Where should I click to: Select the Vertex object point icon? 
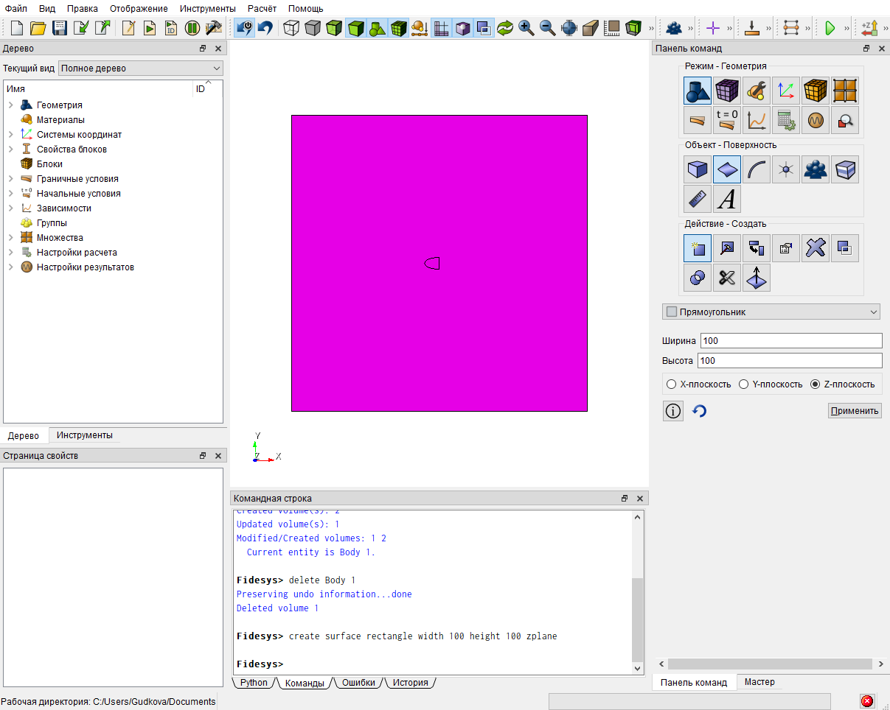(786, 169)
